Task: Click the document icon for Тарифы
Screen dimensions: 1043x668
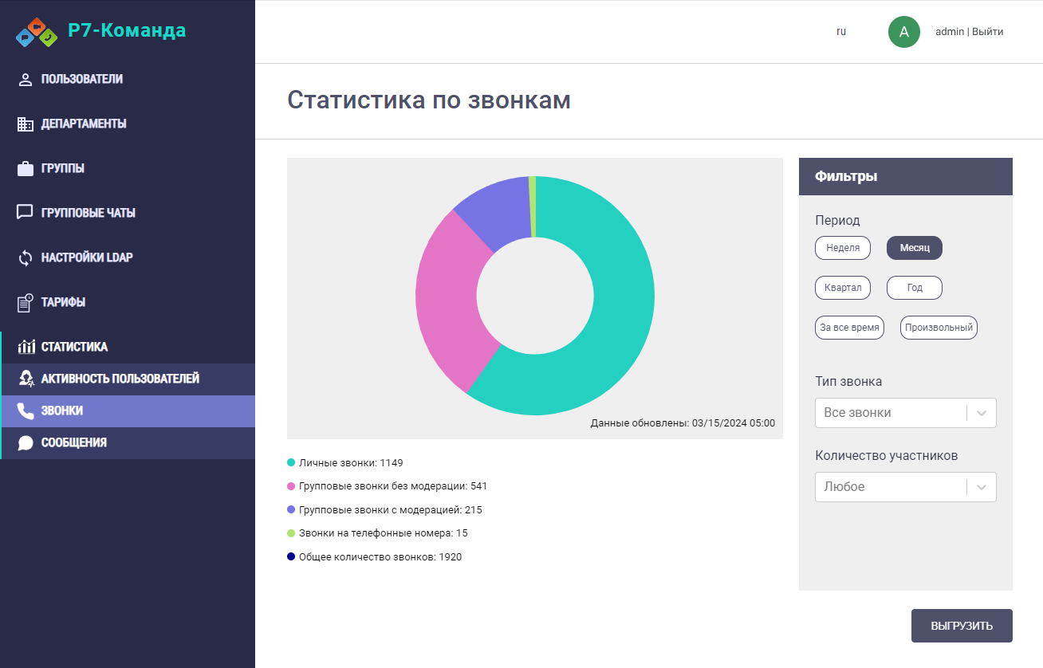Action: click(26, 303)
